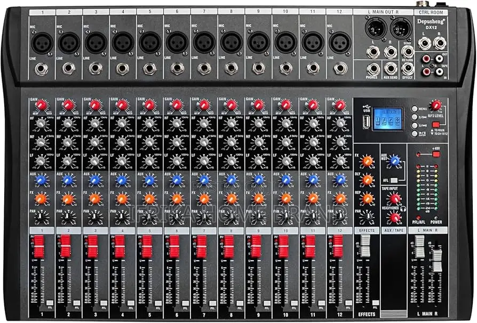
Task: Push the play/pause ENTER button
Action: click(x=415, y=133)
